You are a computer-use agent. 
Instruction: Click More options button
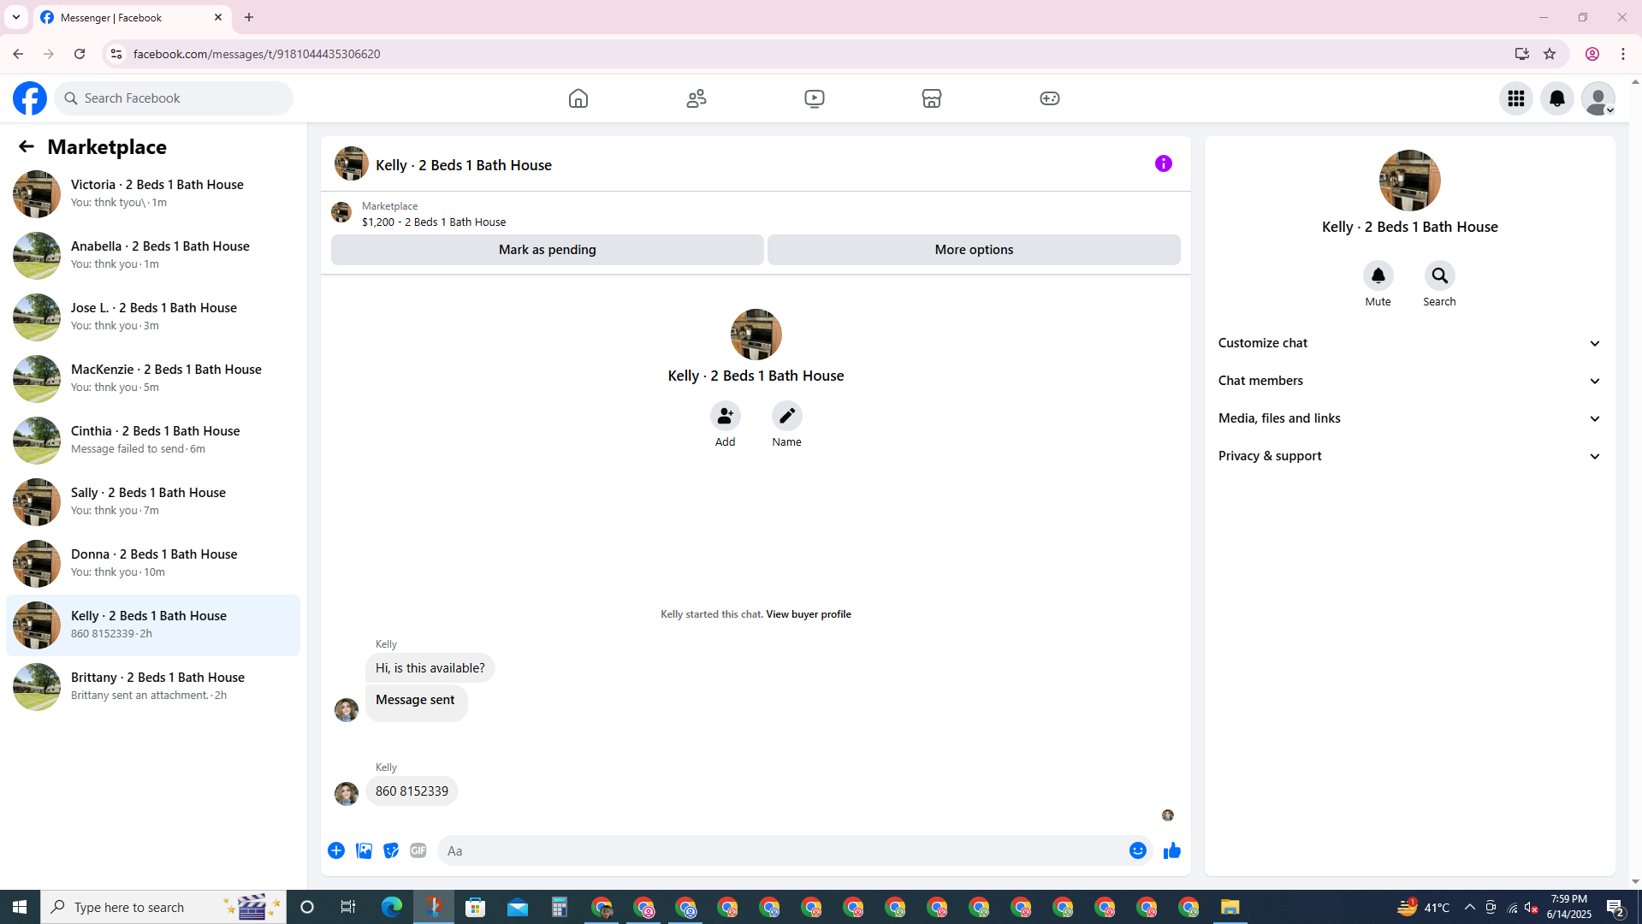tap(974, 250)
